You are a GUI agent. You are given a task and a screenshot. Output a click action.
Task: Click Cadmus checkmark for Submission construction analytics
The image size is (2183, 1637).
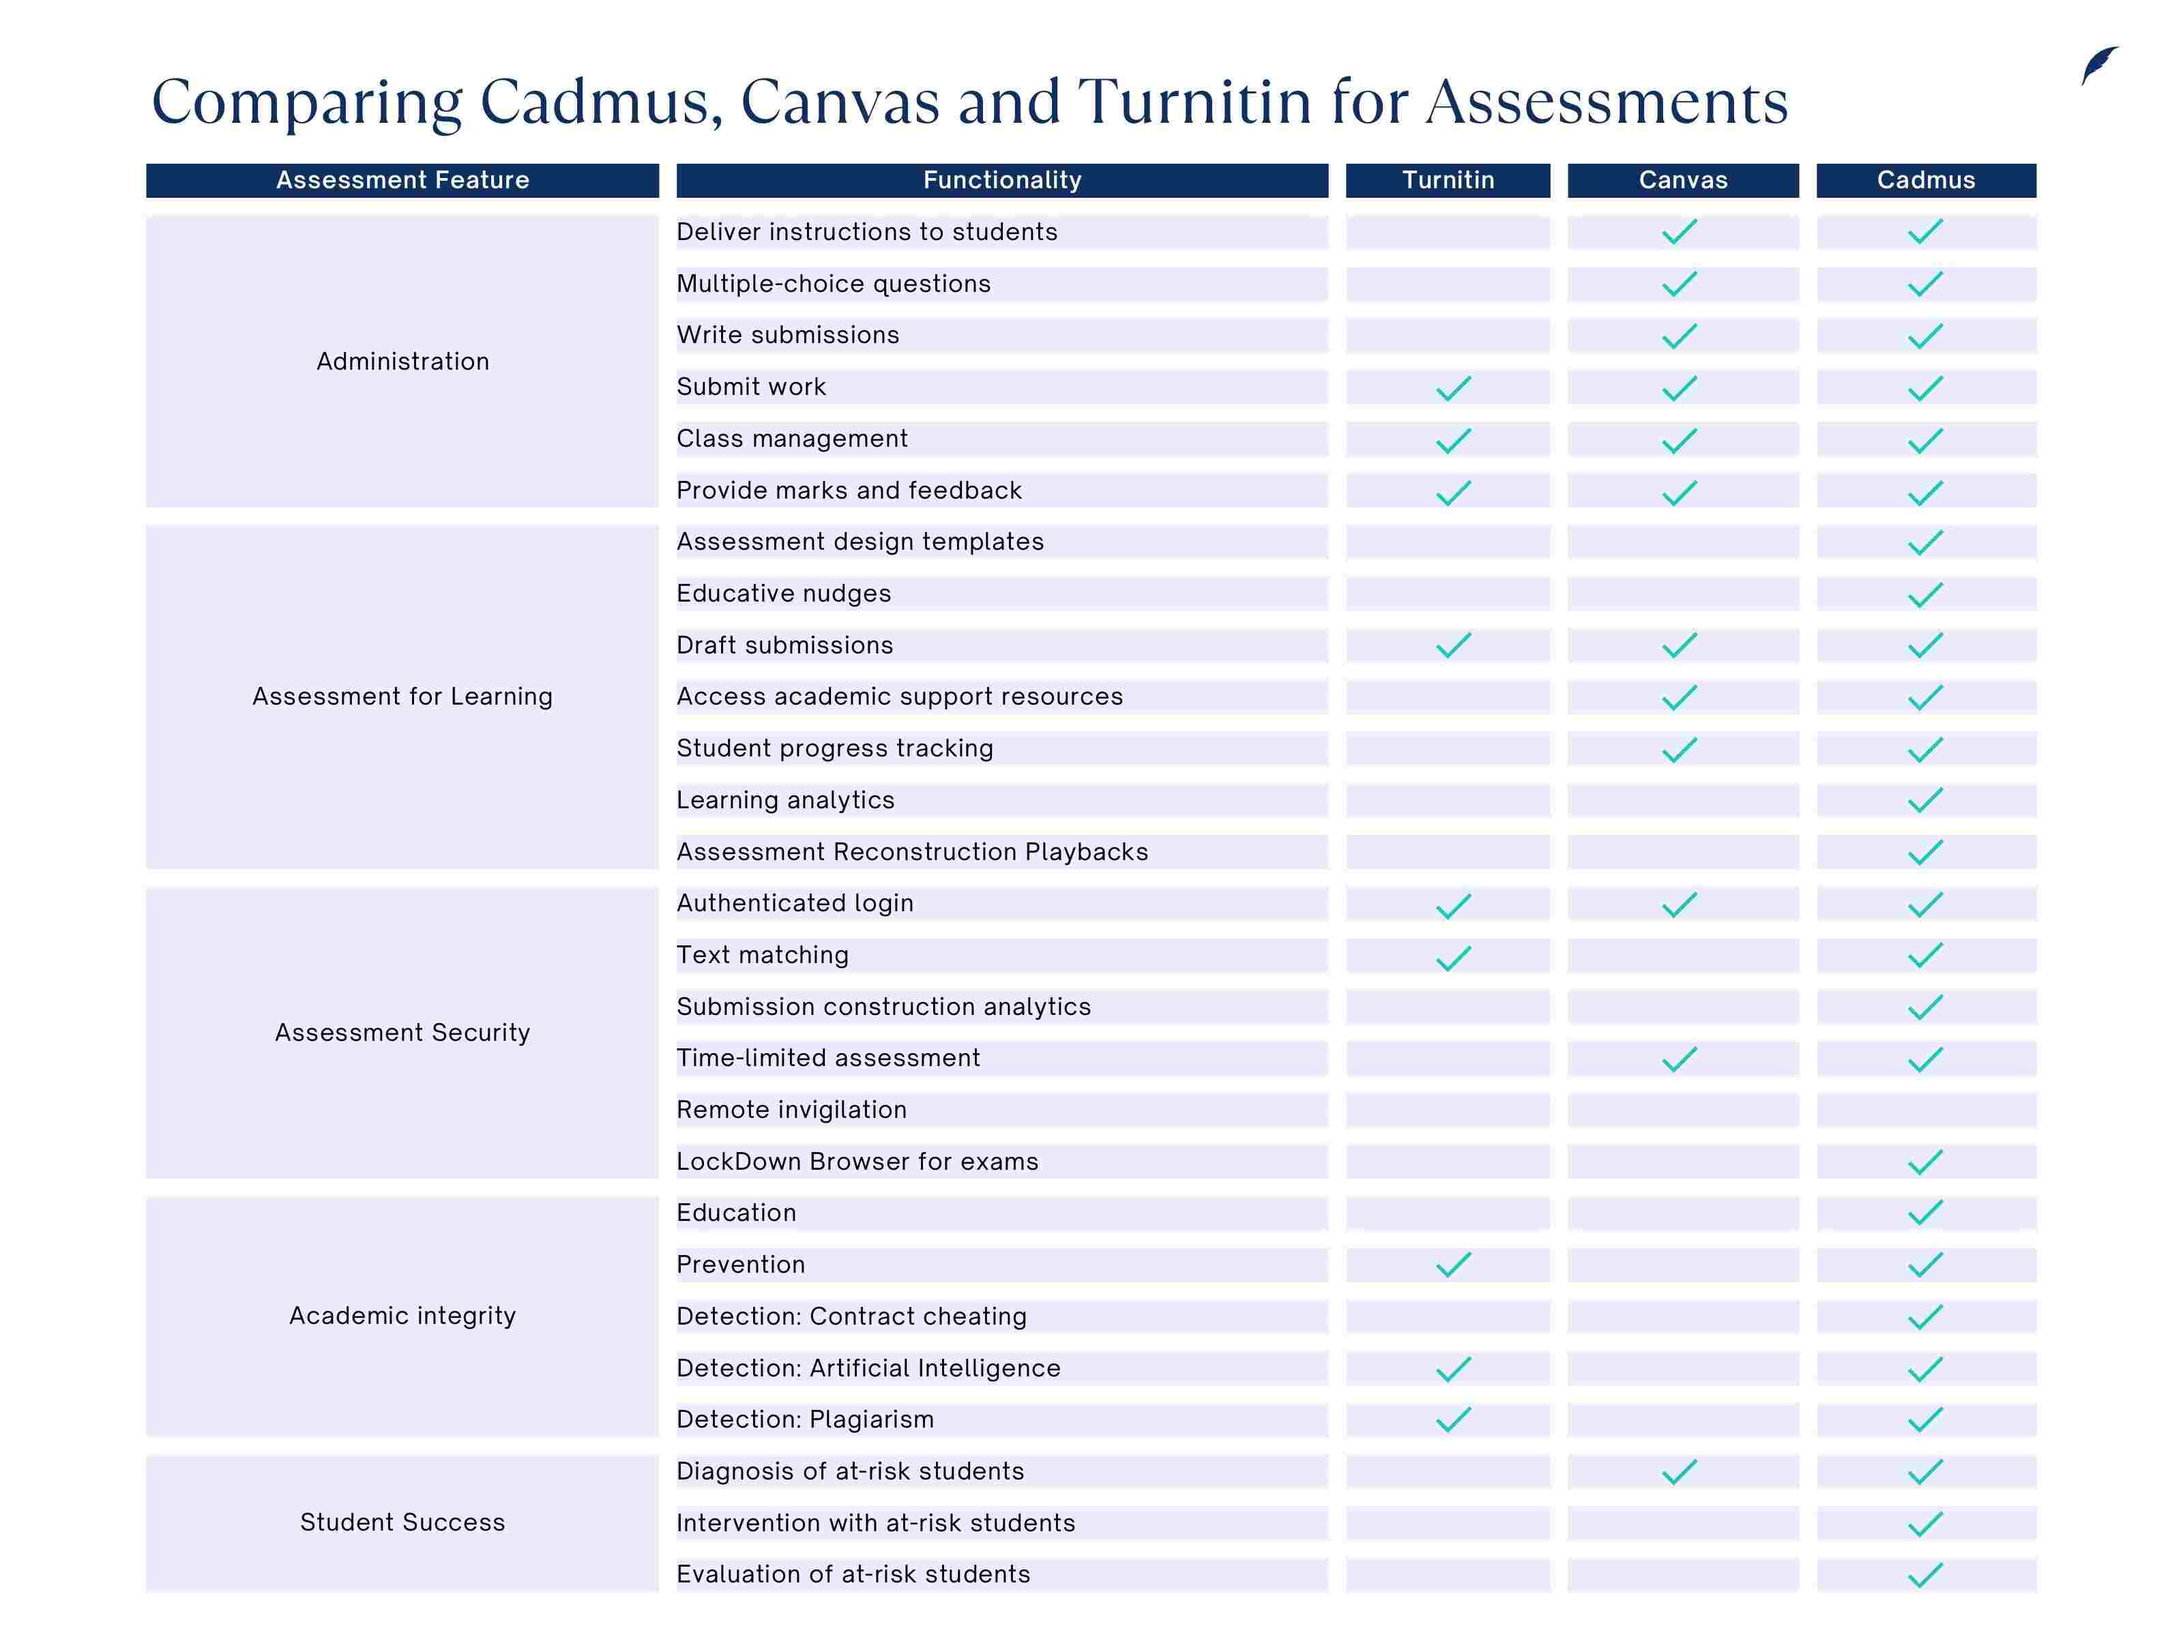click(x=1925, y=1007)
